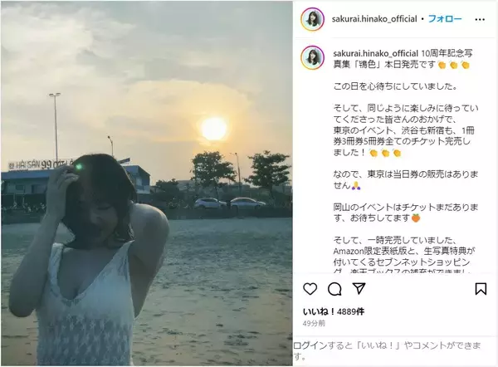Click the header profile avatar
Screen dimensions: 498x367
[x=313, y=19]
